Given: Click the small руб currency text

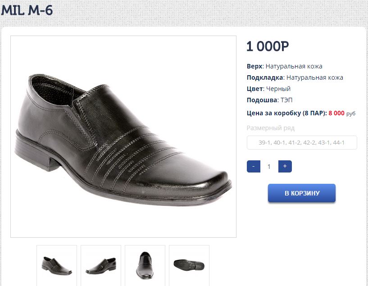Looking at the screenshot, I should 351,114.
